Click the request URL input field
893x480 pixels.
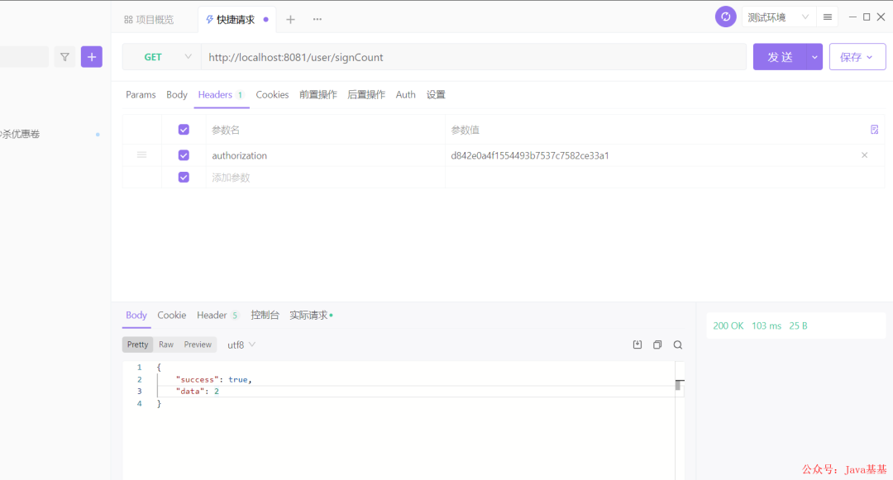474,57
